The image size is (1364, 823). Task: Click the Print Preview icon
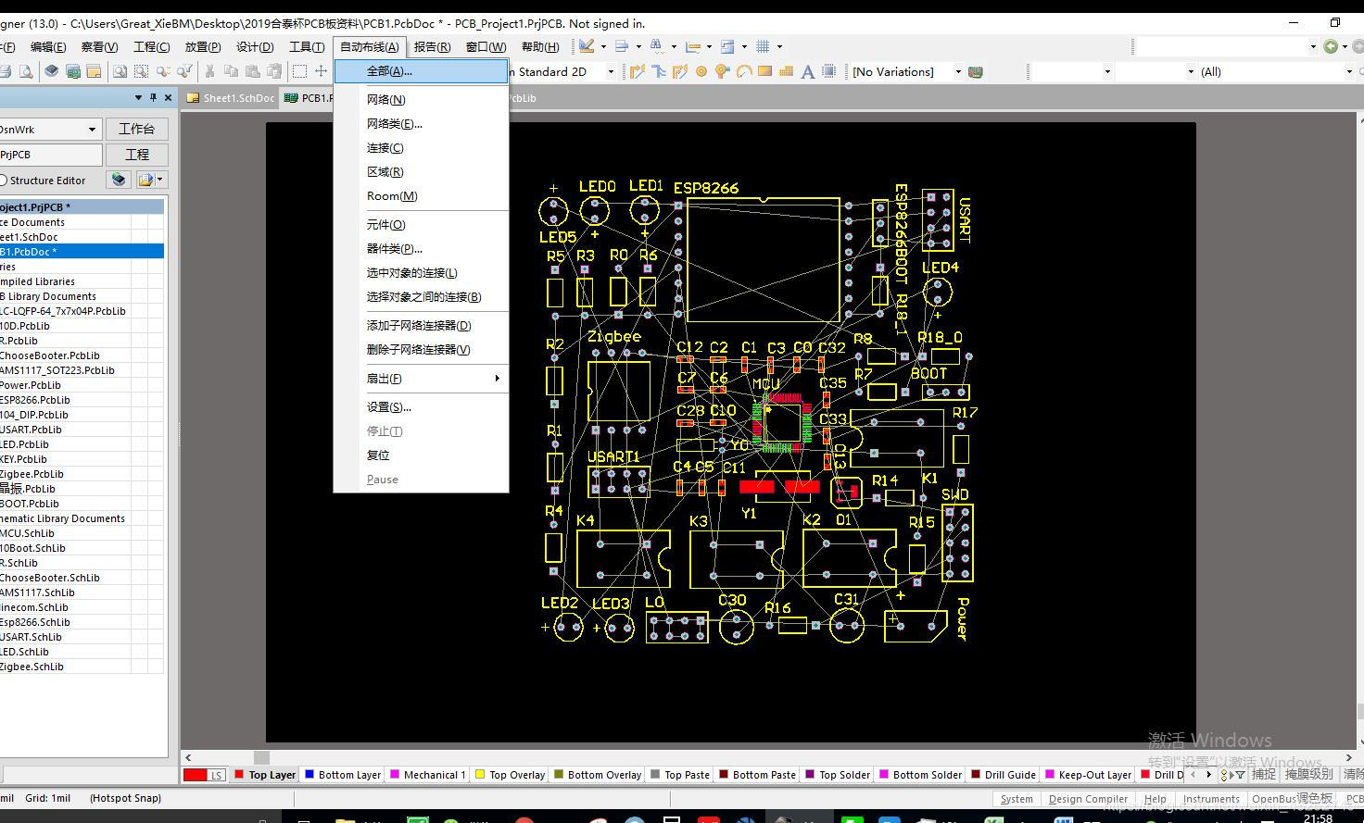pyautogui.click(x=27, y=71)
